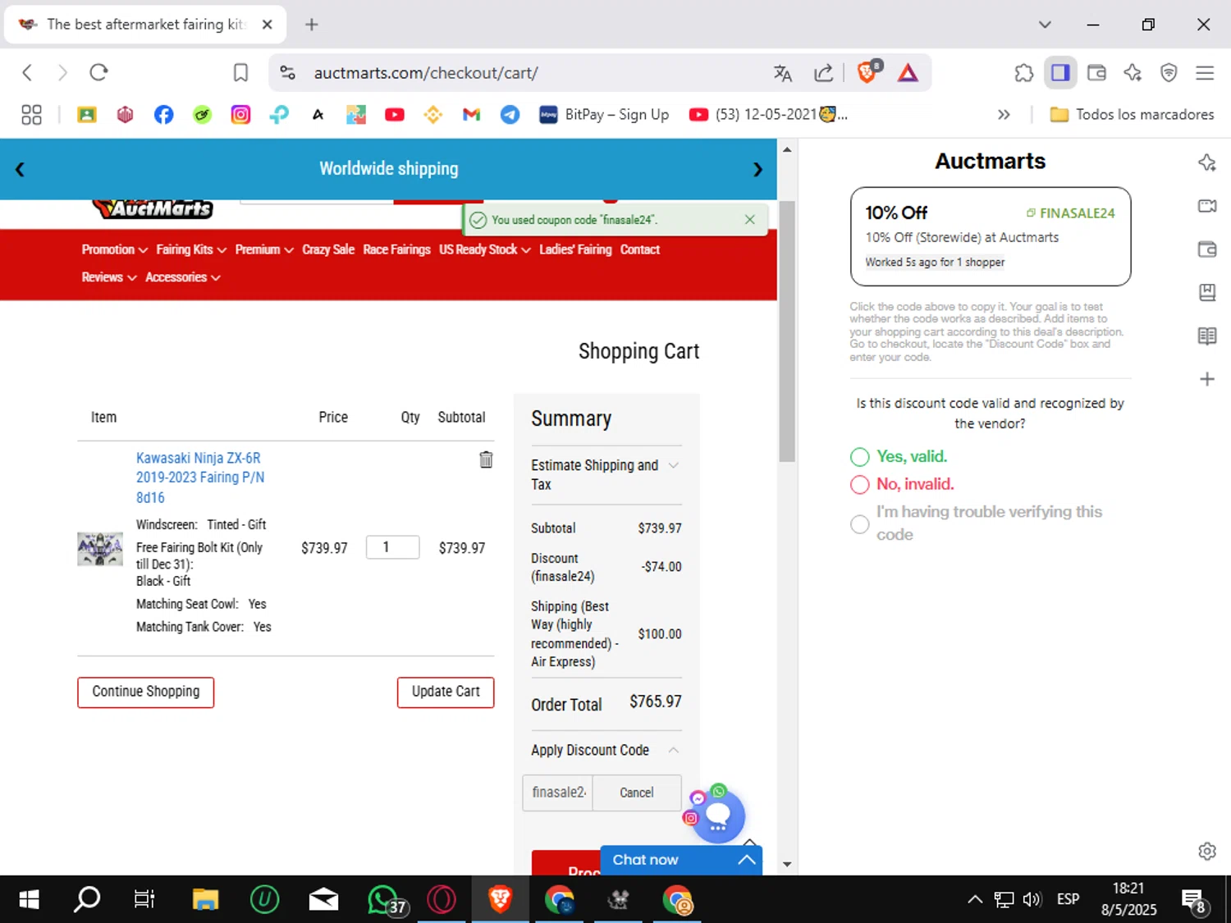This screenshot has width=1231, height=923.
Task: Click the Continue Shopping button
Action: (x=145, y=692)
